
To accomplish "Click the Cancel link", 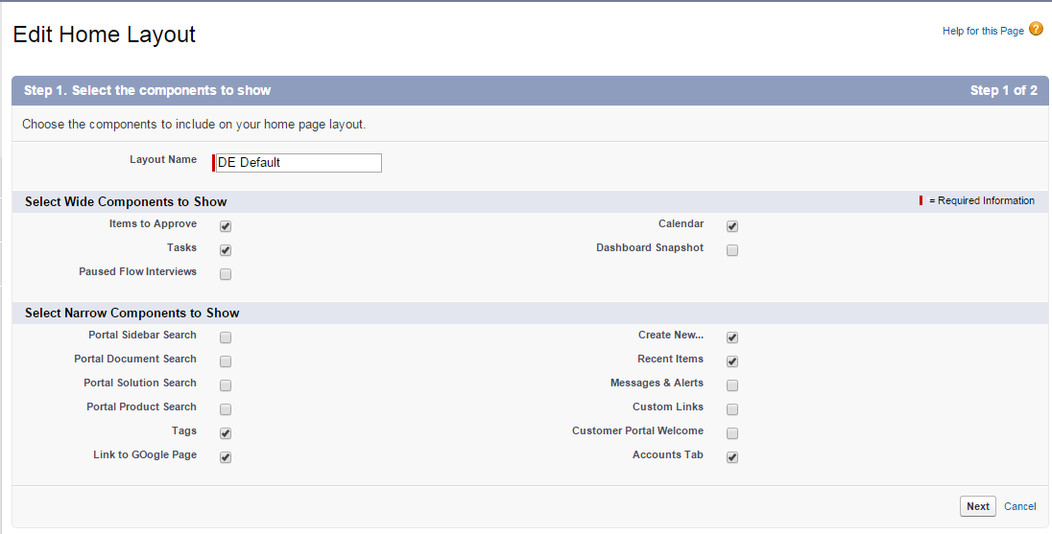I will click(x=1019, y=507).
